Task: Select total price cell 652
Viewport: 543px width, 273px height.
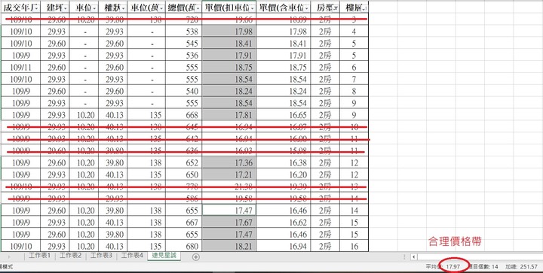Action: [183, 163]
